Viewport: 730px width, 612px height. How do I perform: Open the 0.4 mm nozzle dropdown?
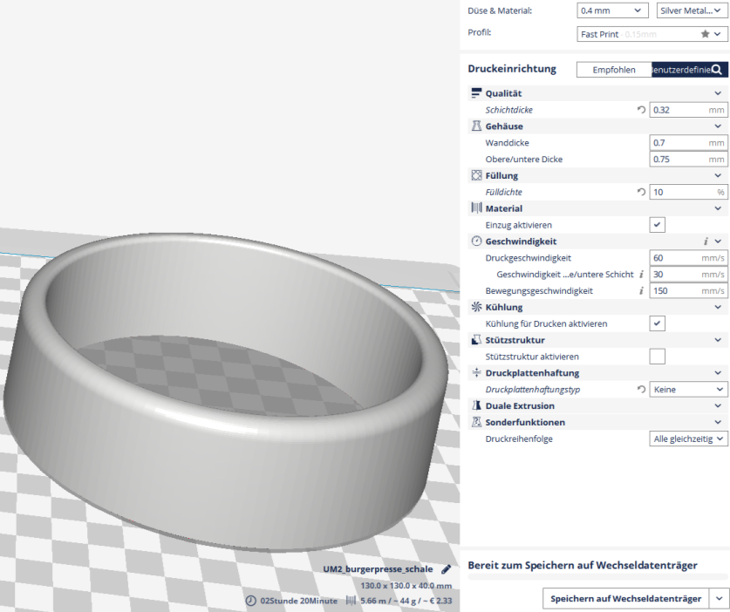pos(612,10)
